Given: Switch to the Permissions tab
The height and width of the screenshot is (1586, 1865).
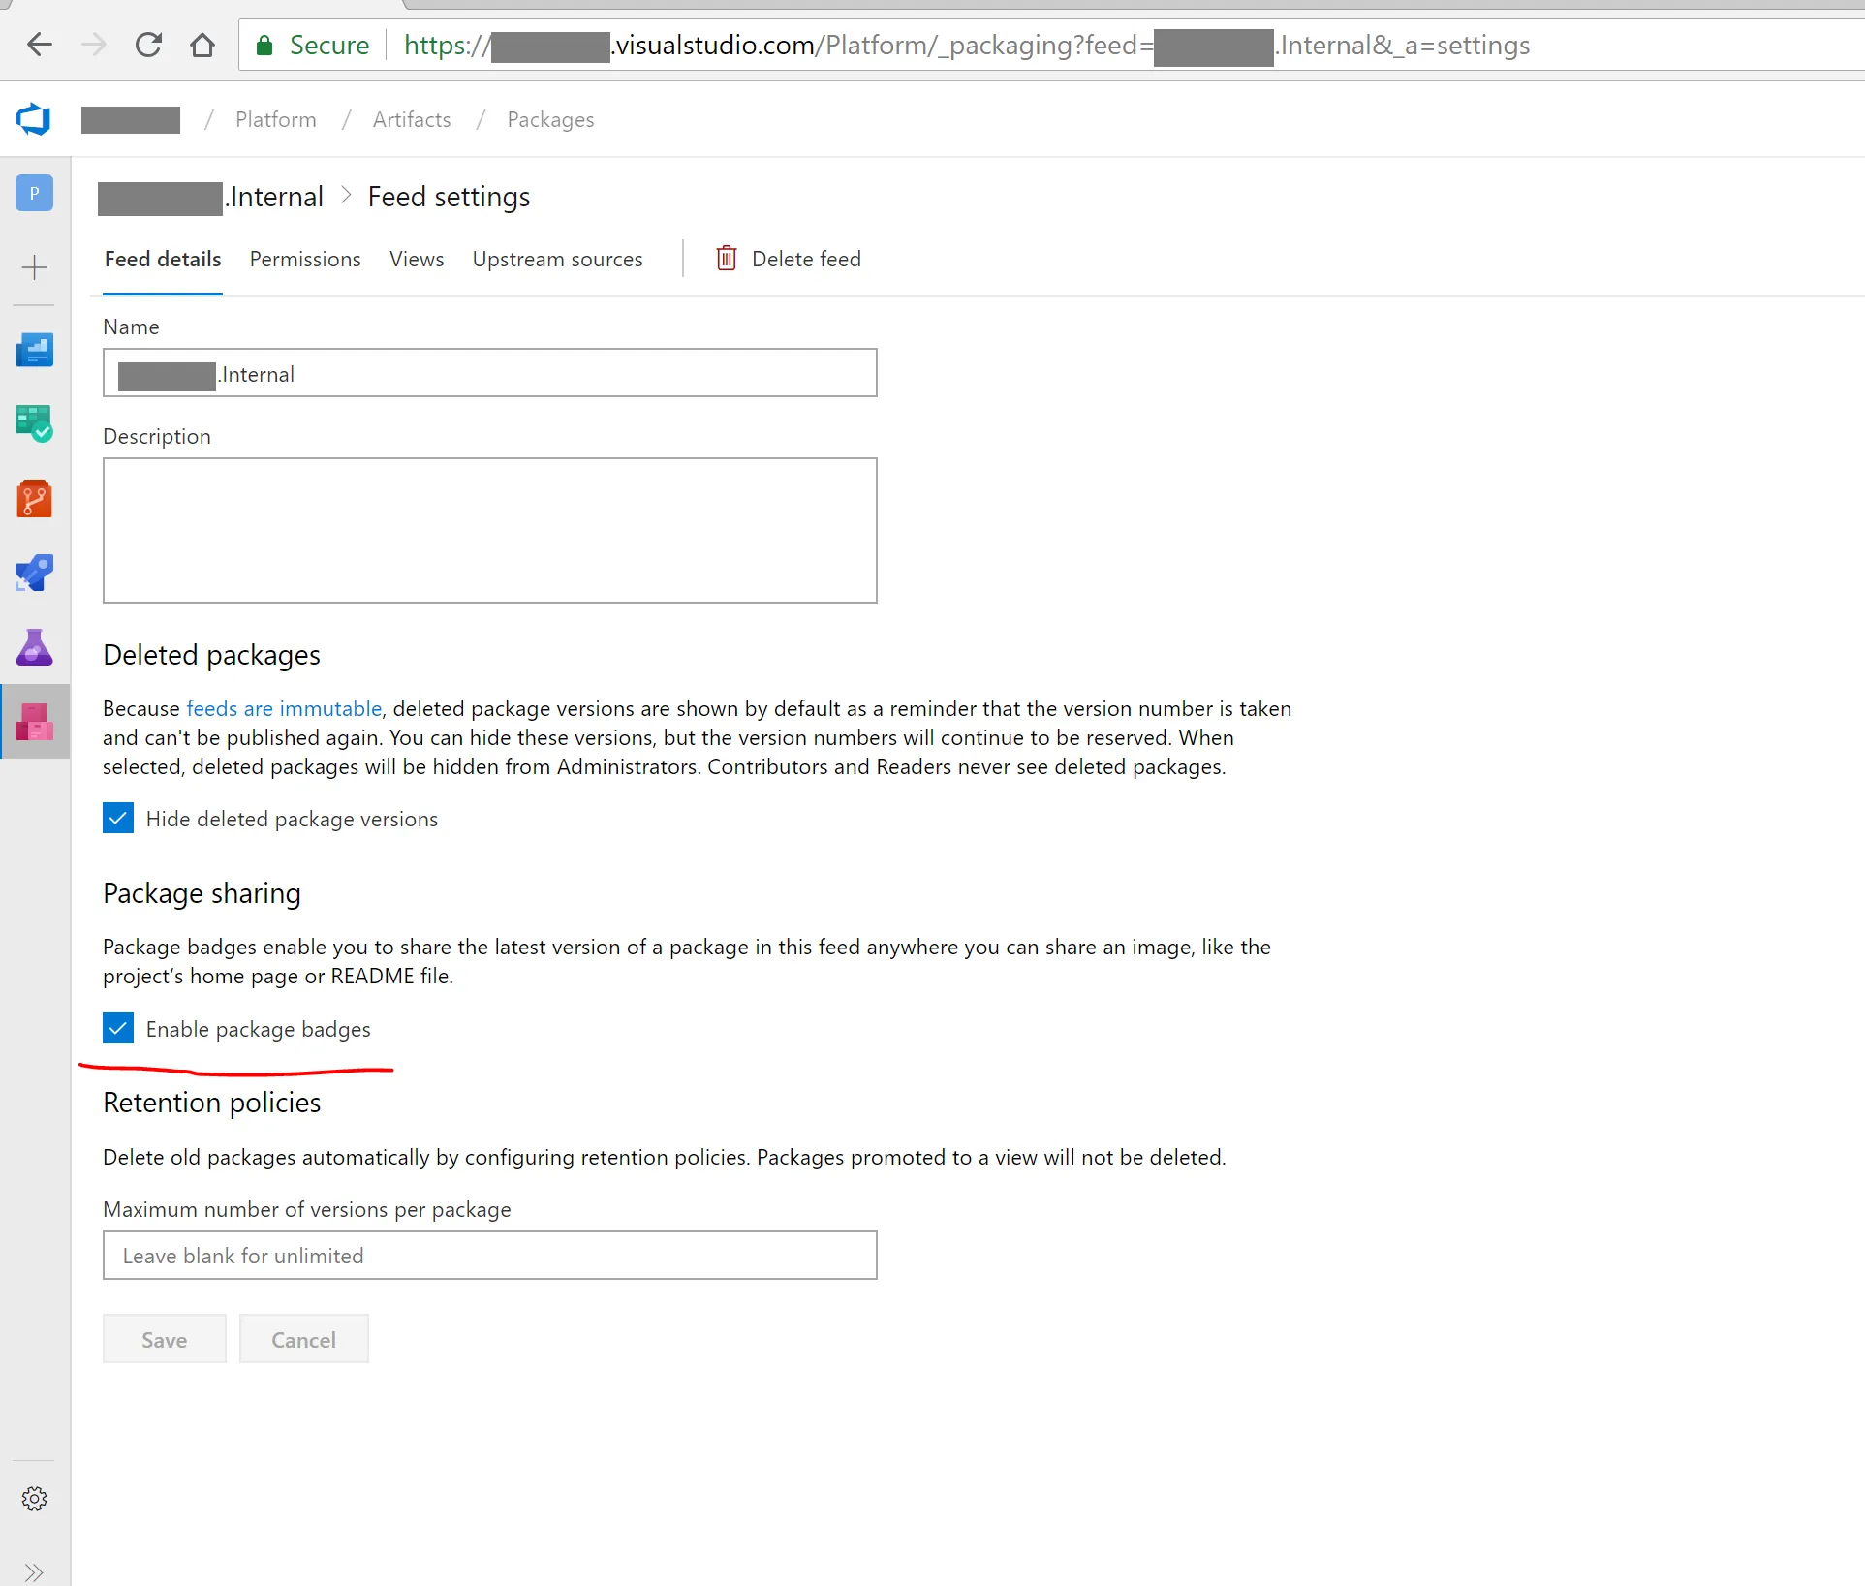Looking at the screenshot, I should click(305, 259).
